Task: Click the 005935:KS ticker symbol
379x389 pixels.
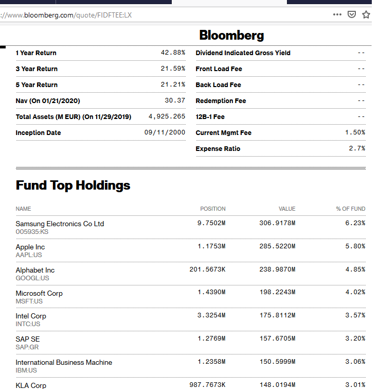Action: tap(33, 232)
